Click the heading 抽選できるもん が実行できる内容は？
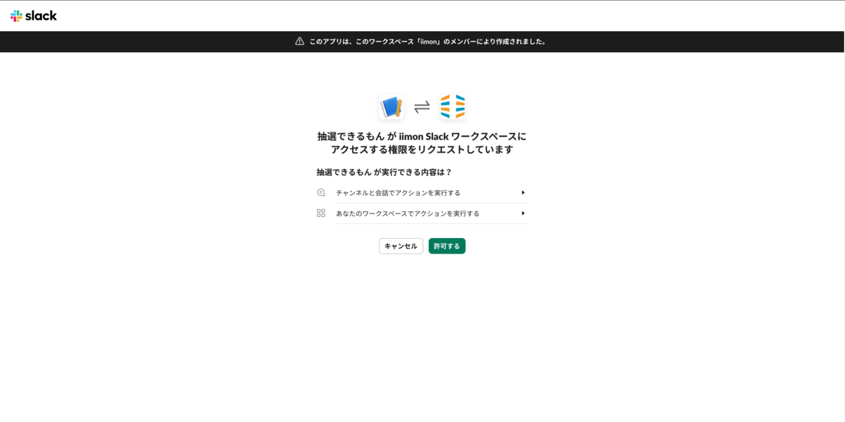 384,172
